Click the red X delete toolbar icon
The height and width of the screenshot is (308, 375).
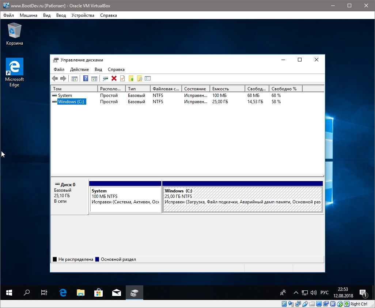coord(114,79)
